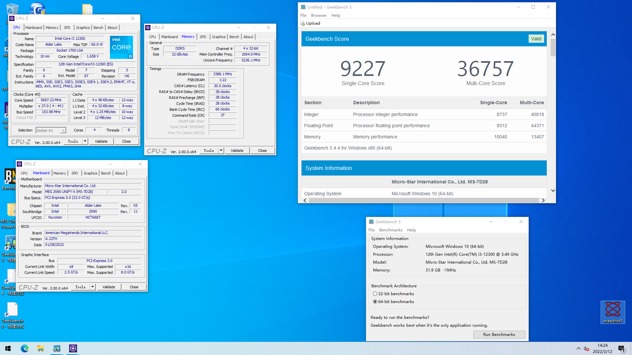
Task: Click Tools button in Mainboard window
Action: 80,287
